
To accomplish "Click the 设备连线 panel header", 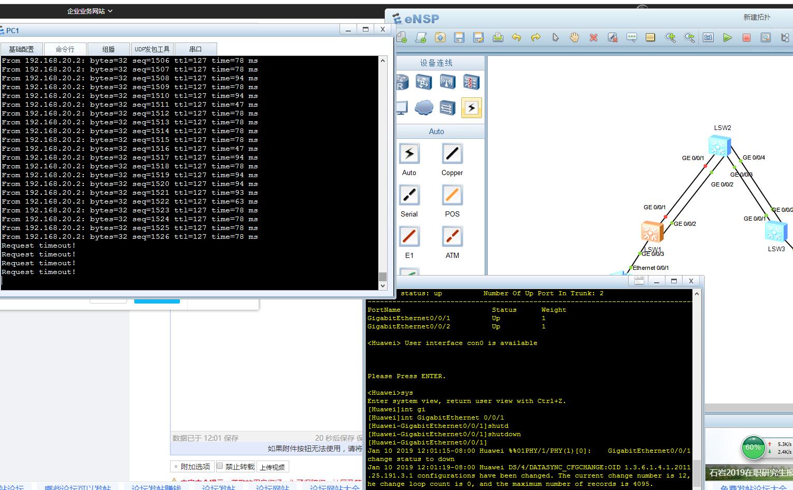I will point(436,63).
